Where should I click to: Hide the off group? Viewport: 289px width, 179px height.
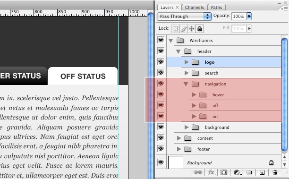[x=161, y=105]
